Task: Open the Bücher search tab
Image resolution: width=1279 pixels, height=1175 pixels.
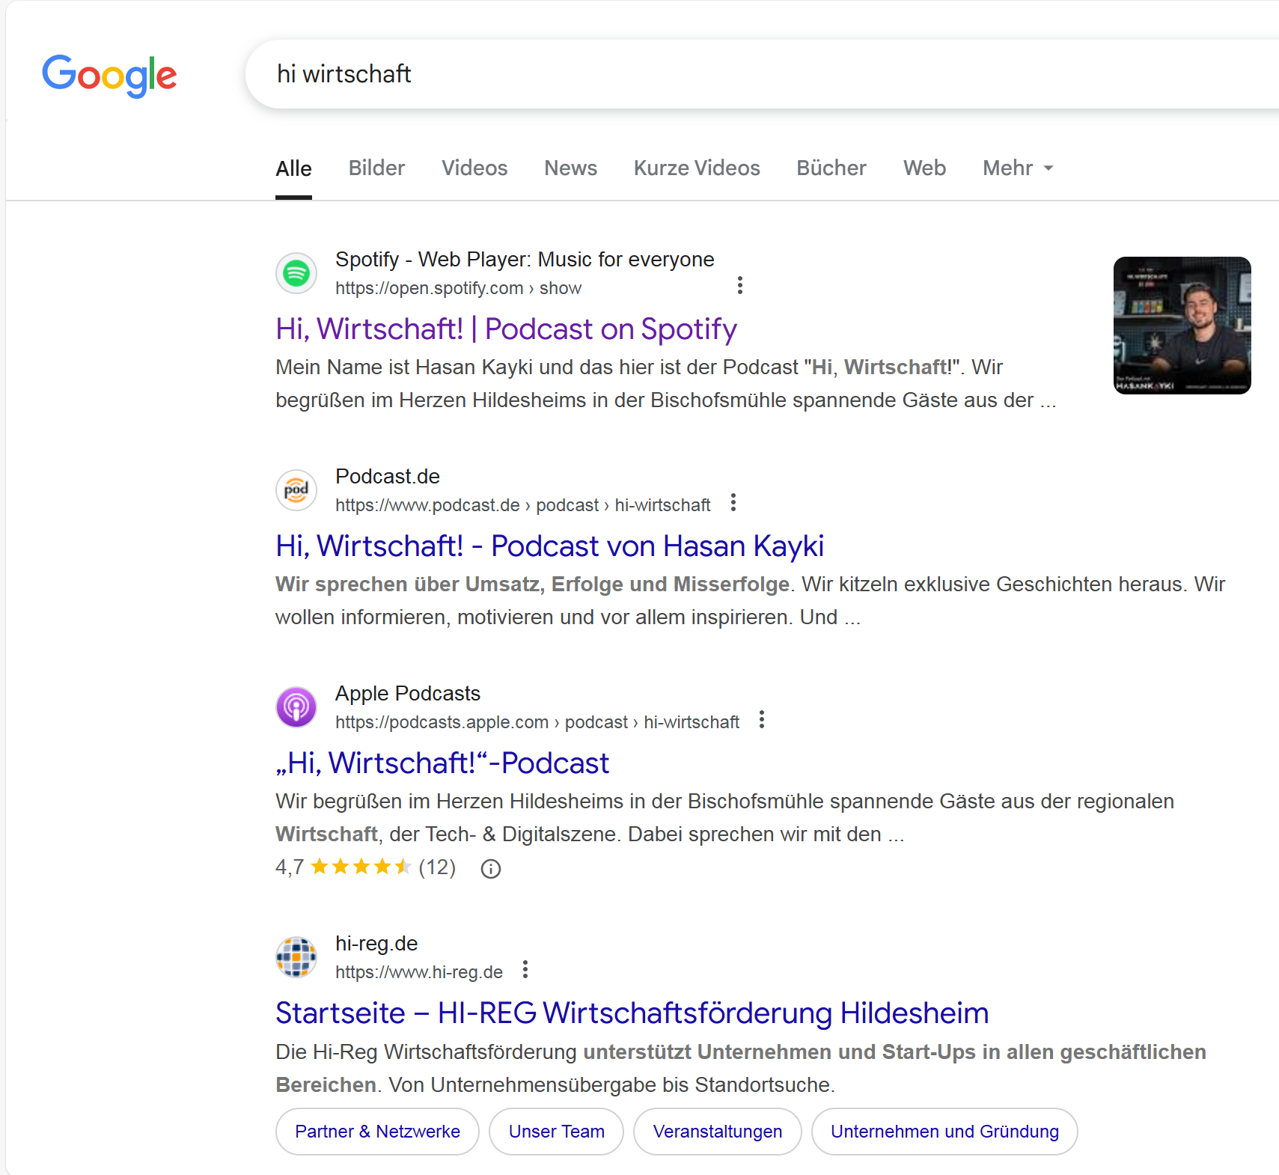Action: (831, 168)
